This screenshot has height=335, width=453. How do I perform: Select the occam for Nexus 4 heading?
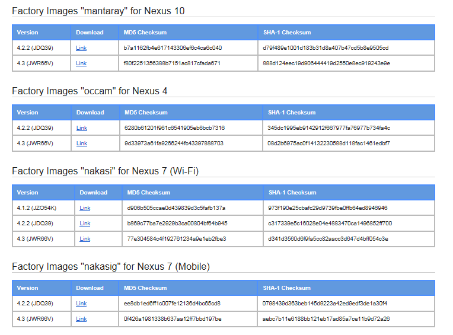pyautogui.click(x=90, y=91)
